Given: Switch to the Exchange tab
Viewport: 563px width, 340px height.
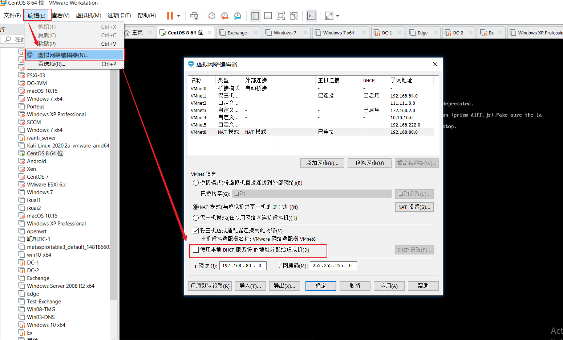Looking at the screenshot, I should pos(238,32).
